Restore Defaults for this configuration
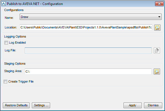This screenshot has width=165, height=111. (16, 105)
